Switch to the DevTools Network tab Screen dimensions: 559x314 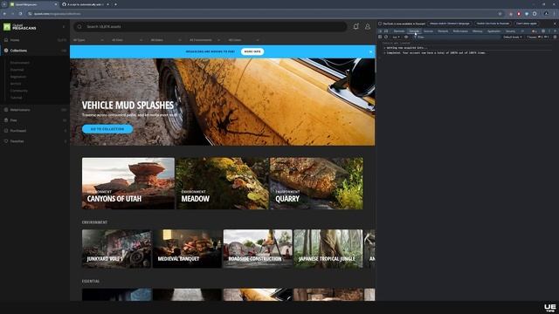click(443, 31)
